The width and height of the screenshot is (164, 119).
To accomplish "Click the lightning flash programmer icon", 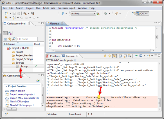I will pyautogui.click(x=63, y=14).
